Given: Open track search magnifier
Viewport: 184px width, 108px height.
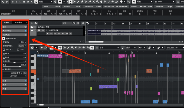Looking at the screenshot, I should click(x=83, y=23).
